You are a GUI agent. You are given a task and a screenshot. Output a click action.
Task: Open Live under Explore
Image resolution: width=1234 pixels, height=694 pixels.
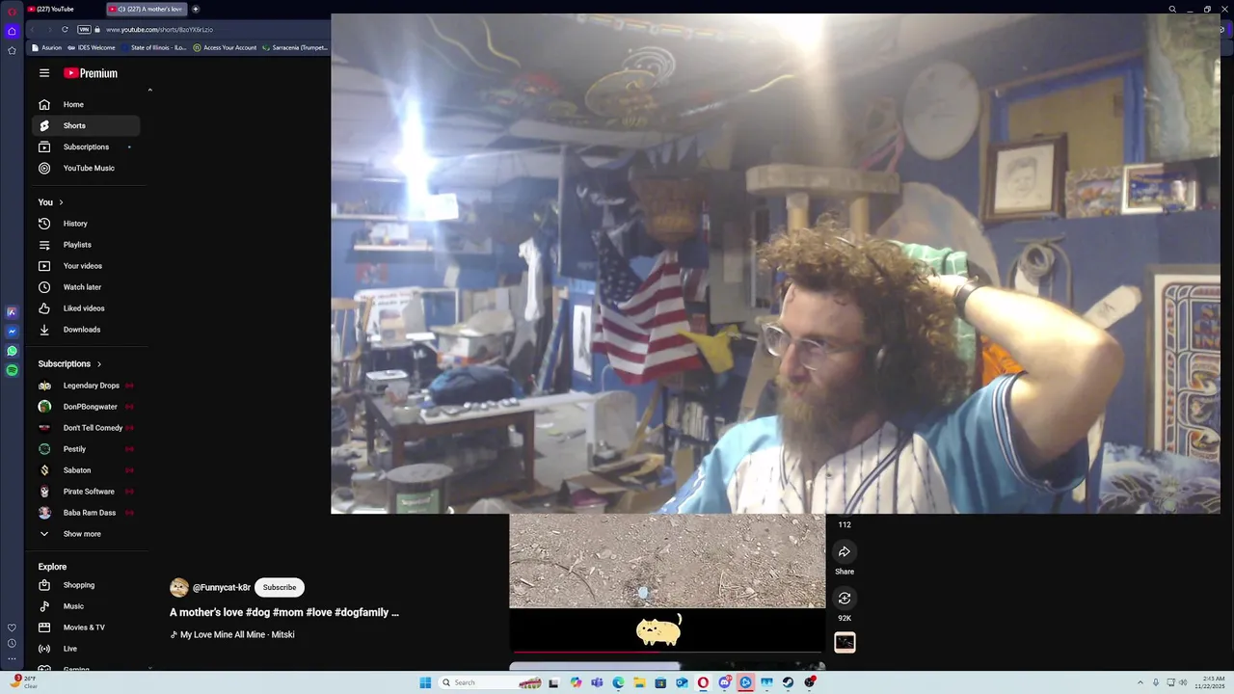86,649
